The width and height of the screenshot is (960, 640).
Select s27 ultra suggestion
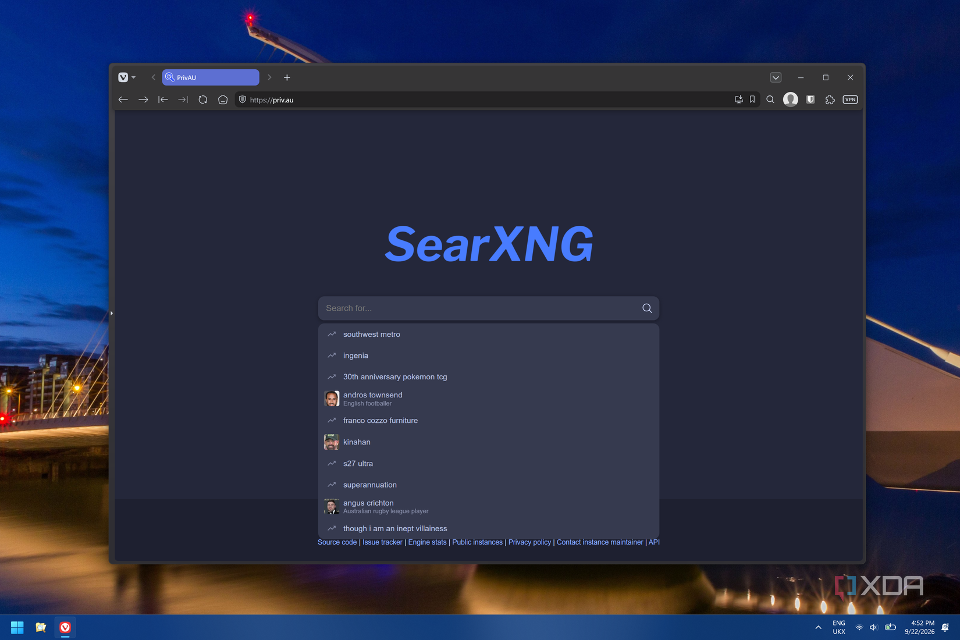(x=489, y=464)
